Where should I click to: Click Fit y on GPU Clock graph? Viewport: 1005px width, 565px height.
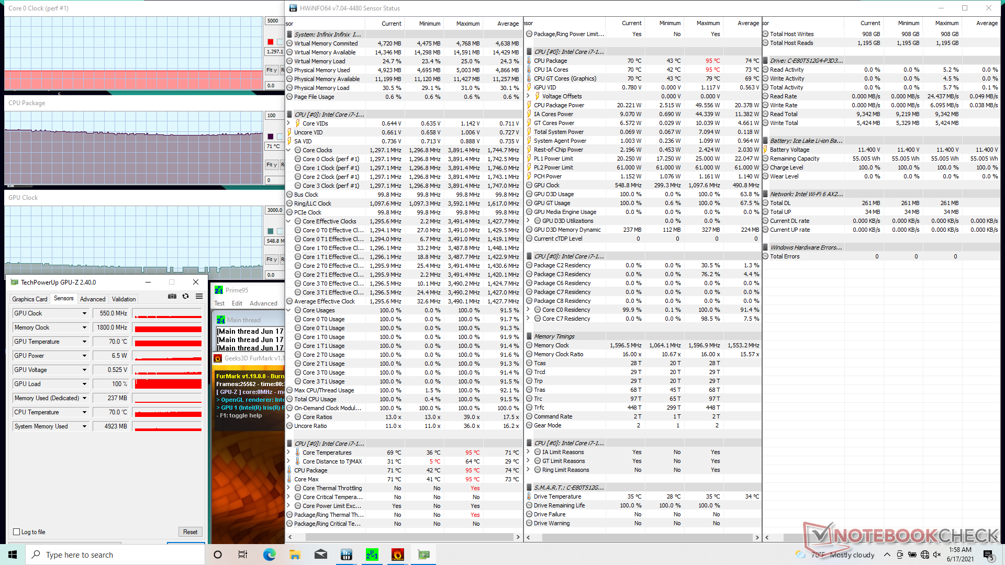point(272,259)
